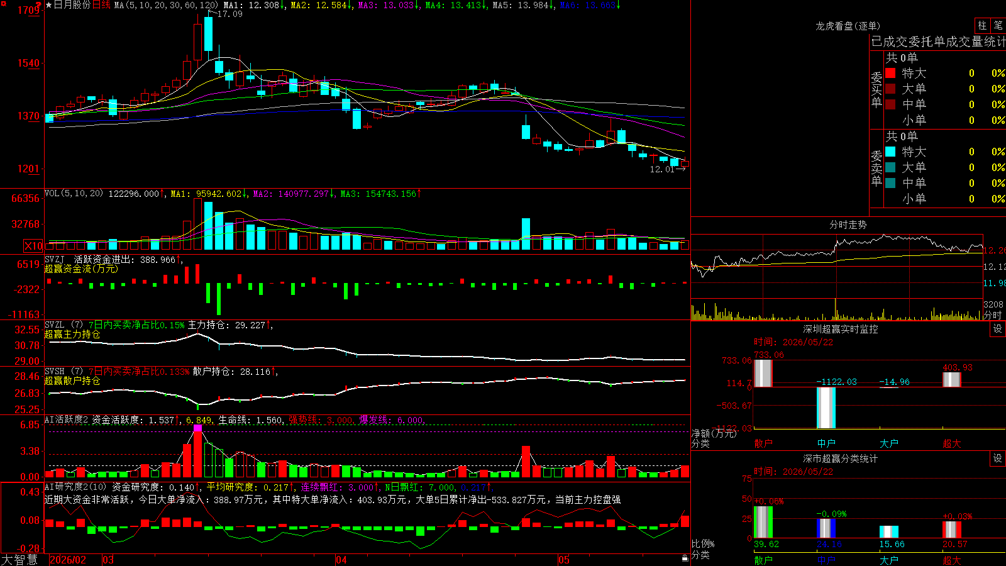Click the magenta-topped peak bar in AI活跃度2
Image resolution: width=1006 pixels, height=566 pixels.
pyautogui.click(x=198, y=451)
